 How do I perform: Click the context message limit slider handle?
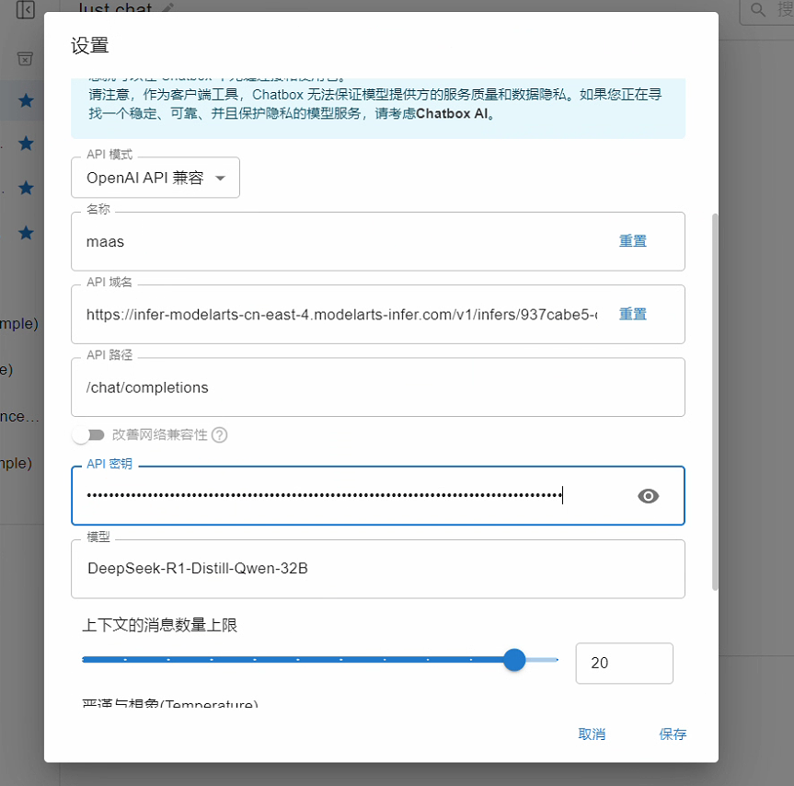[x=514, y=660]
